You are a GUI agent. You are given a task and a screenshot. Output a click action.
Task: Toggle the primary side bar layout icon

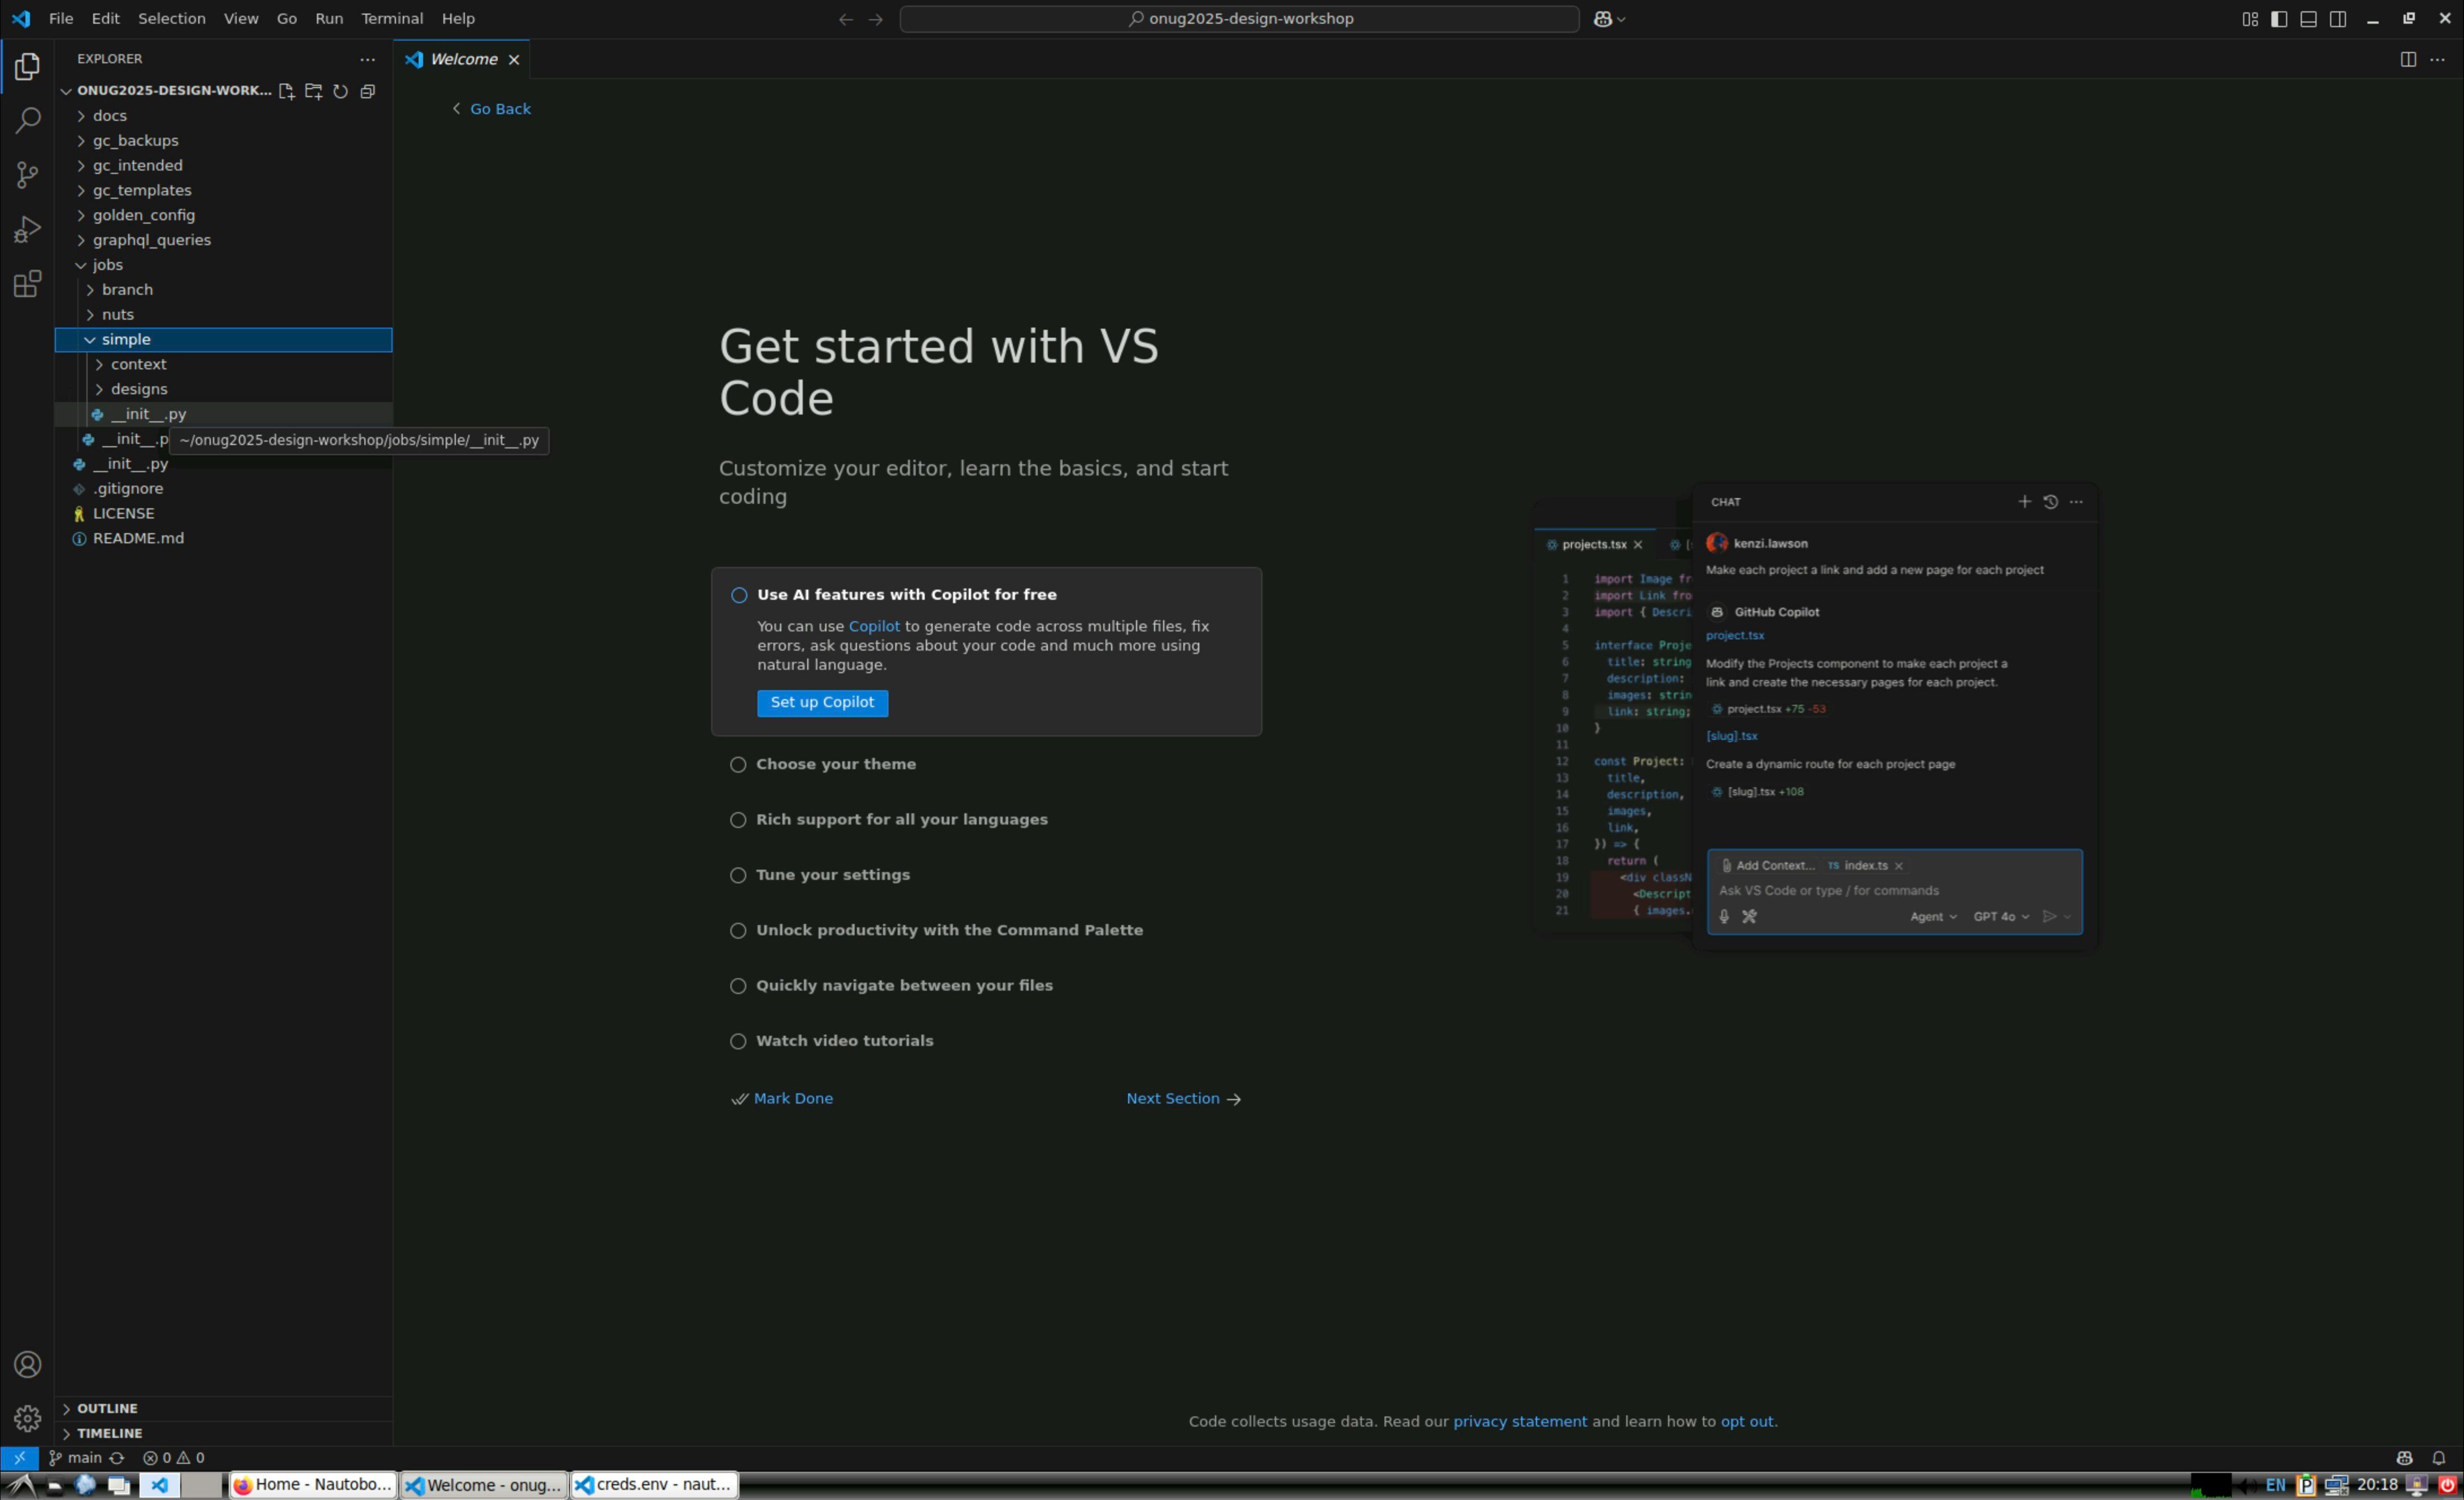tap(2279, 19)
